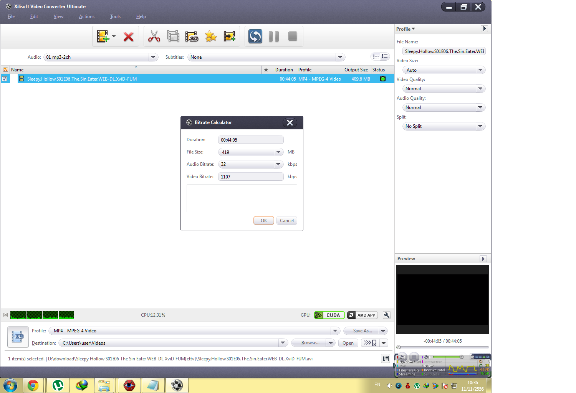576x393 pixels.
Task: Open the Destination path dropdown
Action: (283, 343)
